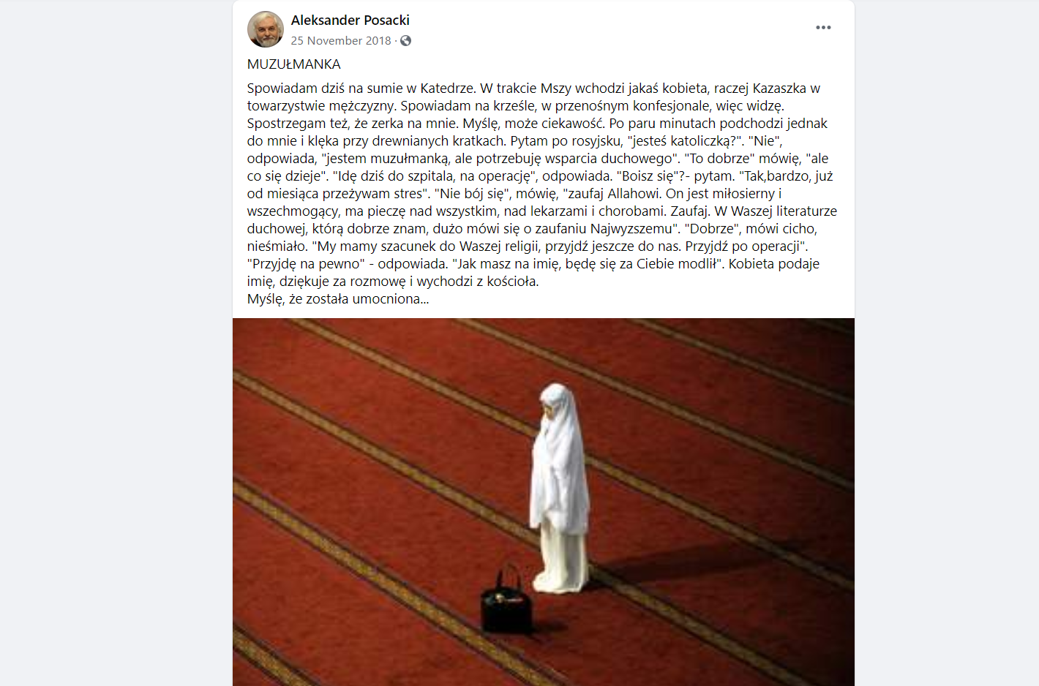Click empty gray area left of the post
Viewport: 1039px width, 686px height.
click(x=116, y=343)
